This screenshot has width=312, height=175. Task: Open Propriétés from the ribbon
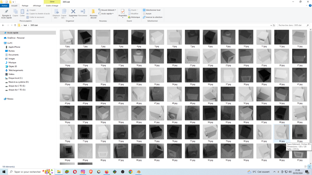(x=123, y=12)
